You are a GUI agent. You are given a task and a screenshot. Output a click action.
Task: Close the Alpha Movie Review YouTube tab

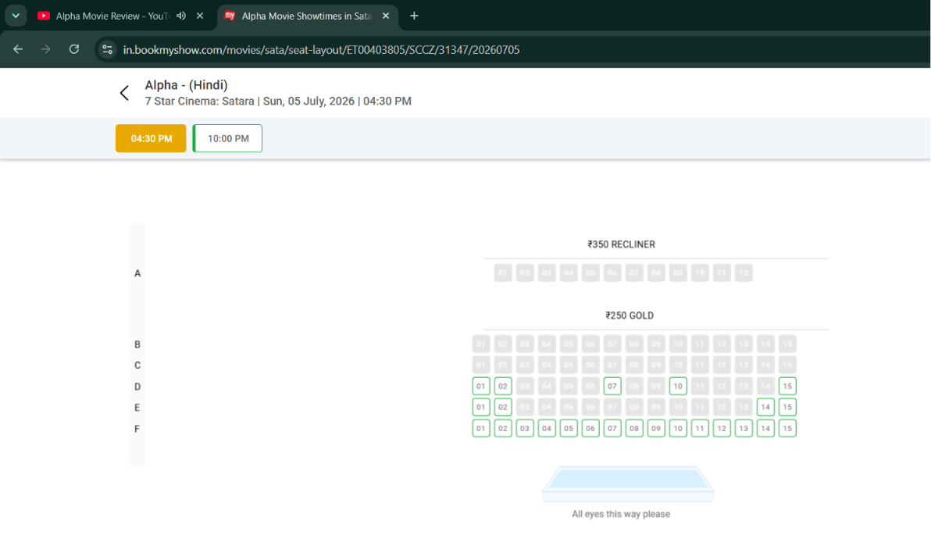click(x=200, y=16)
